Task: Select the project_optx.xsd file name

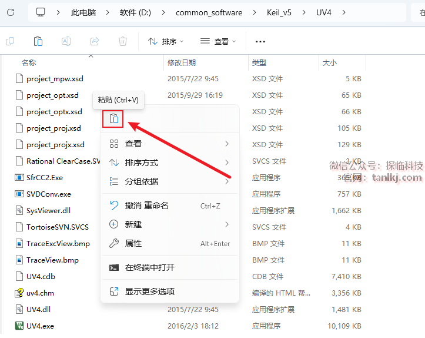Action: [x=54, y=112]
